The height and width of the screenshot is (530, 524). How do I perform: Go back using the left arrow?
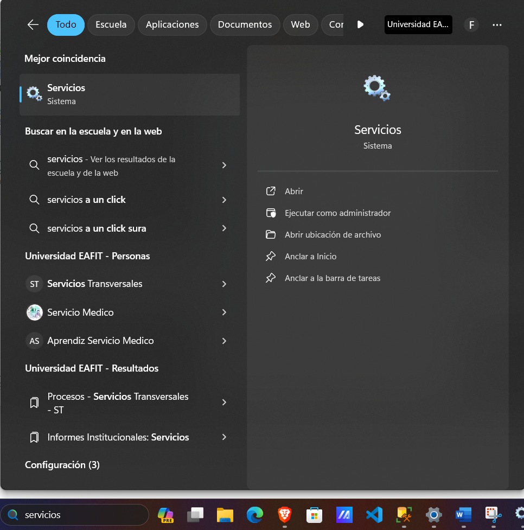[x=33, y=24]
